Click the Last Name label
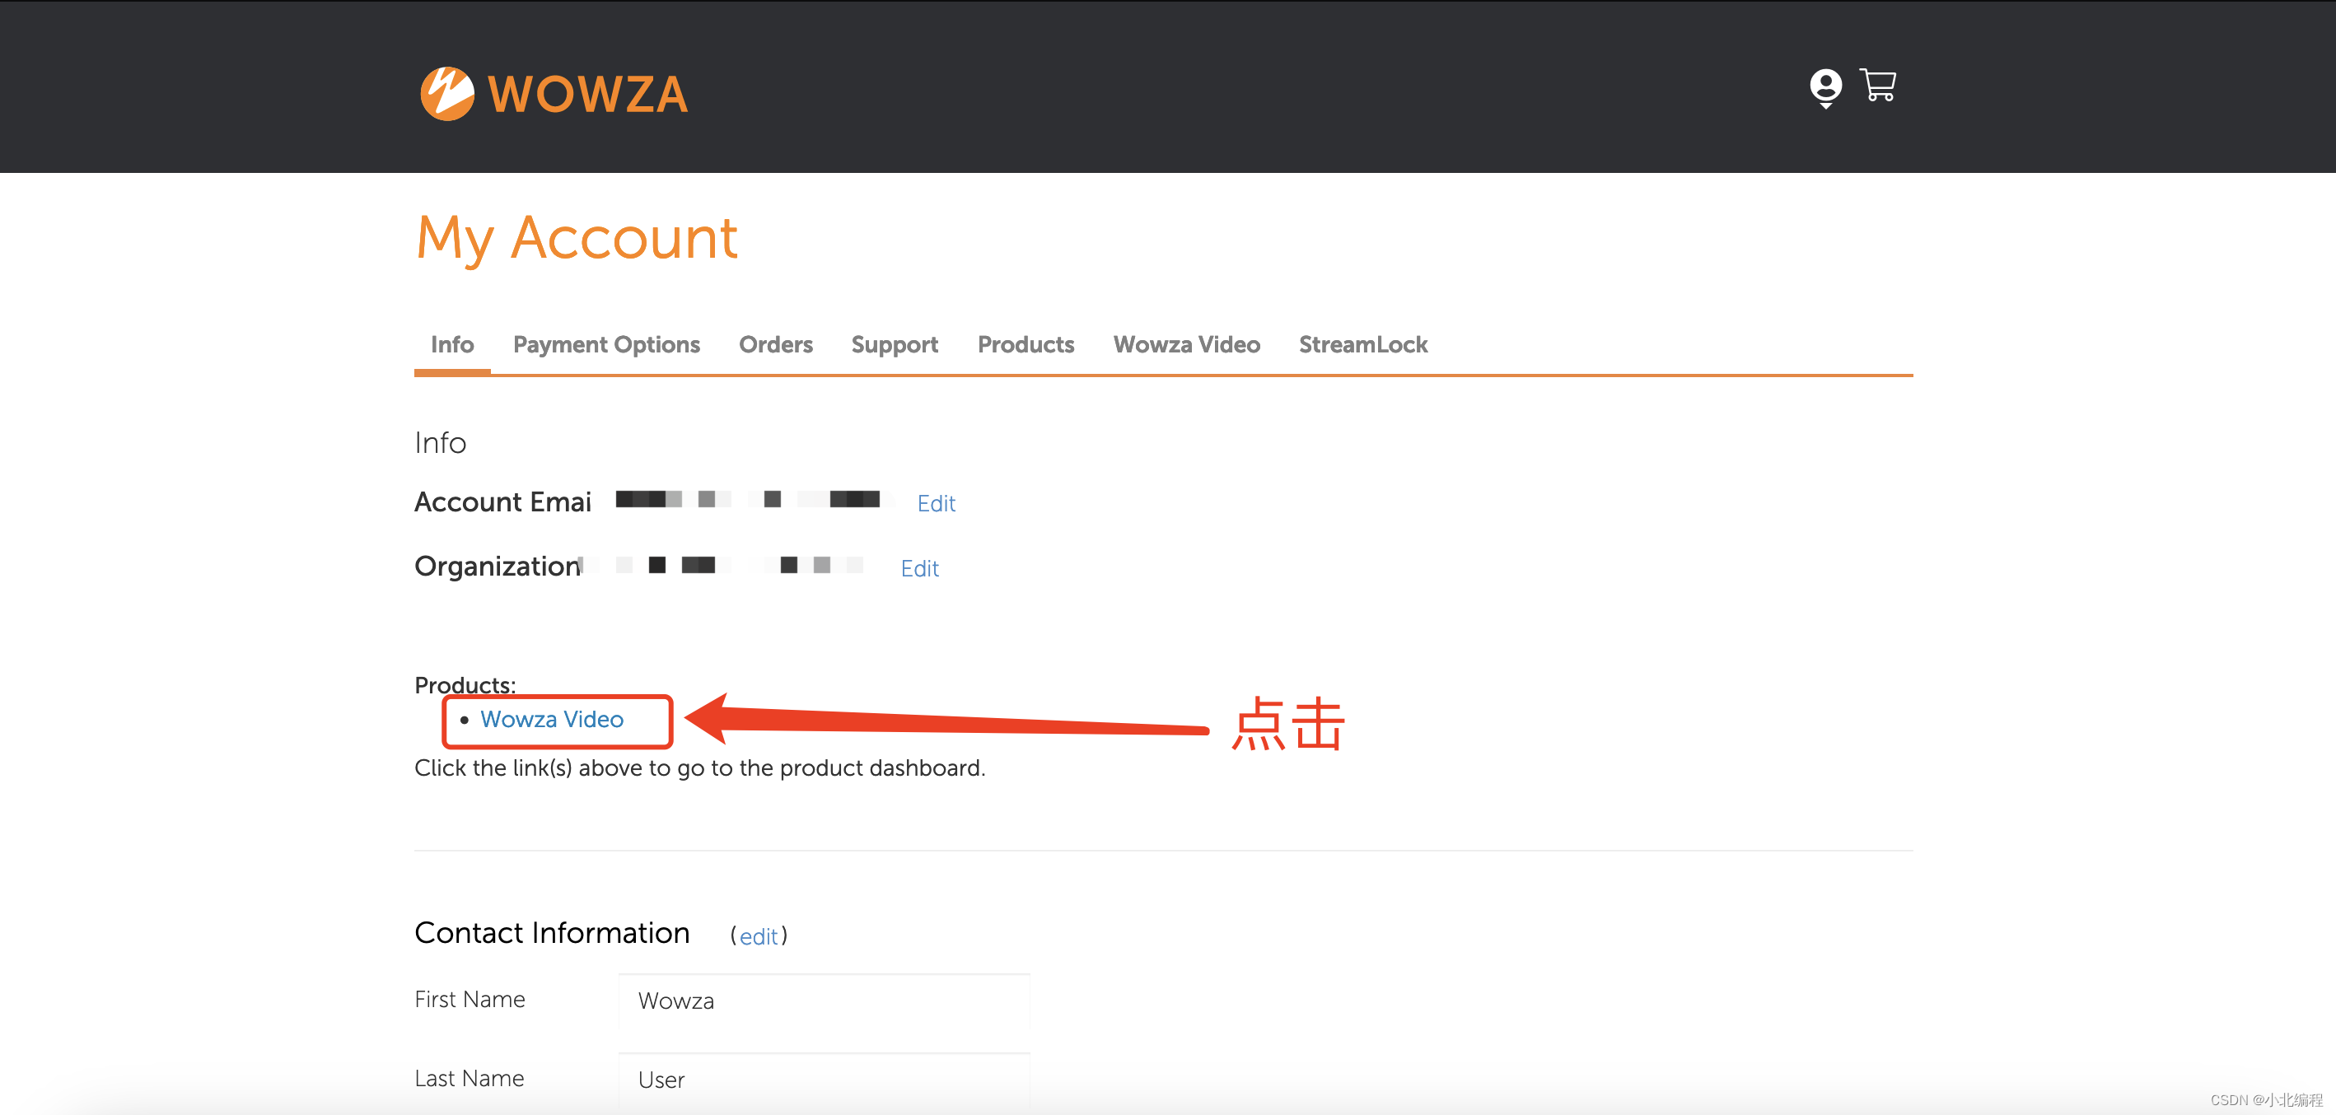This screenshot has height=1115, width=2336. (x=469, y=1078)
